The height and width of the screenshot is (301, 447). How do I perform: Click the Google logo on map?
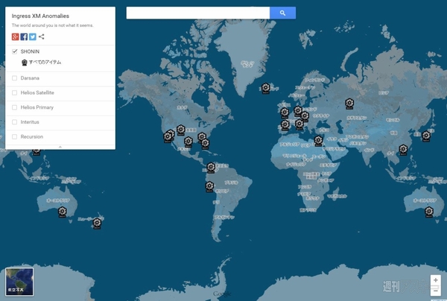222,294
